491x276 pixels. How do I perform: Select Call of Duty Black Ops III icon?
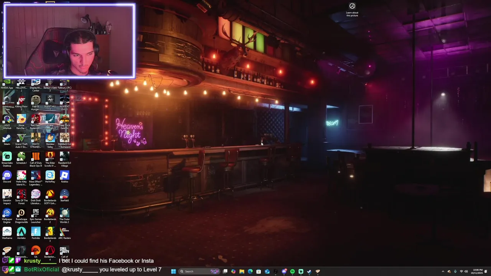click(36, 159)
